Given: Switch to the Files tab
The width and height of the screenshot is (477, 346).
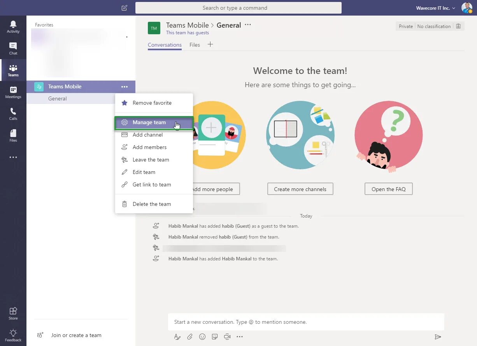Looking at the screenshot, I should click(x=195, y=45).
